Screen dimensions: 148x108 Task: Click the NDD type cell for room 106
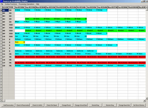pos(12,25)
